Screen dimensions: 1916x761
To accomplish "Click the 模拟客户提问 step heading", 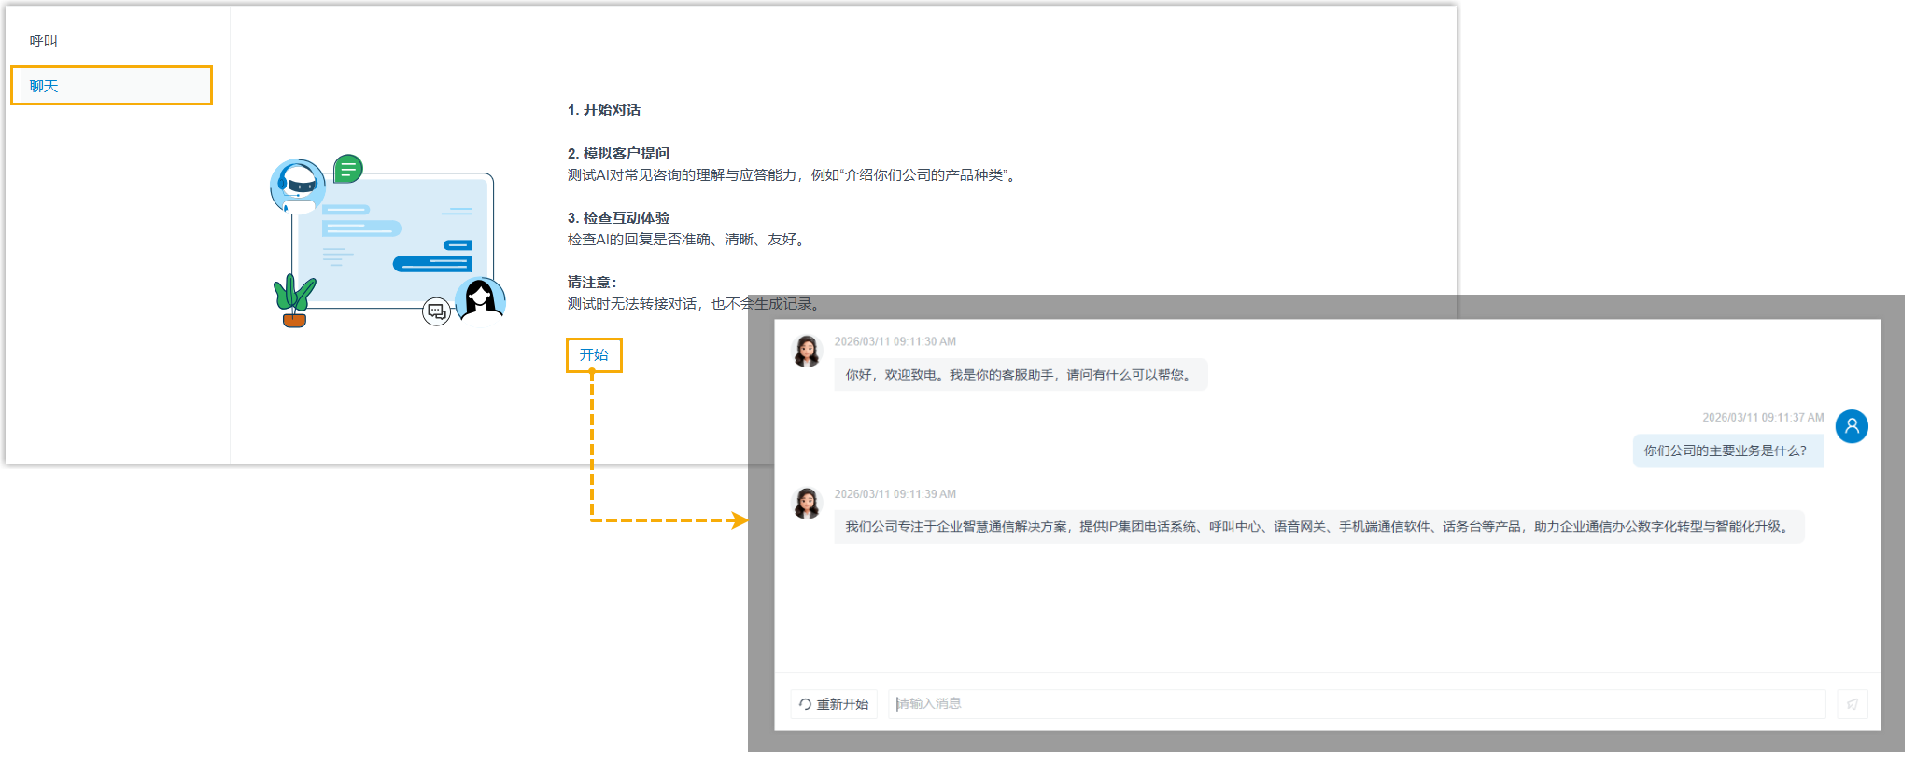I will [x=618, y=154].
